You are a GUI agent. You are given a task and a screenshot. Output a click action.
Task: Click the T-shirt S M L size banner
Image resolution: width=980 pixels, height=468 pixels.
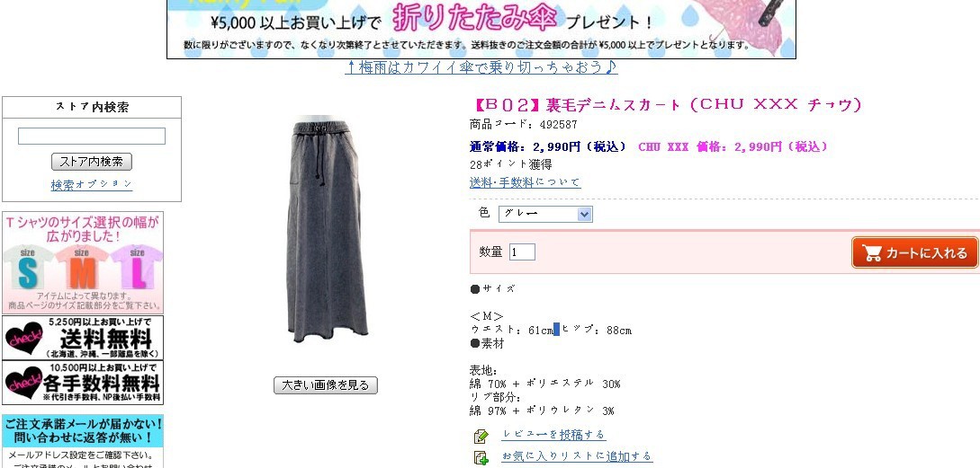pos(83,262)
